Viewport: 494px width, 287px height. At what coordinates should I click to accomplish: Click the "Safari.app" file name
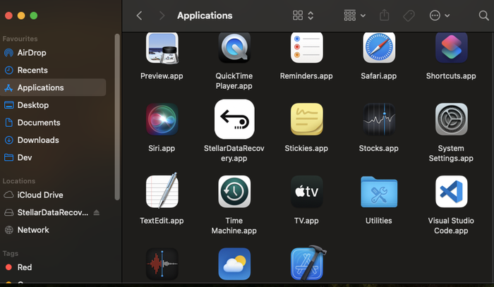point(379,76)
